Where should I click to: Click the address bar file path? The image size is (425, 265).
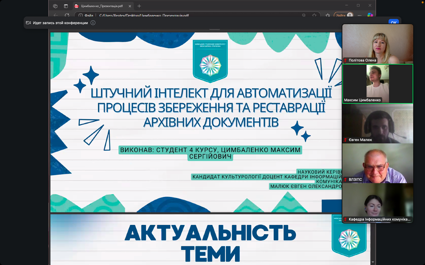coord(144,15)
